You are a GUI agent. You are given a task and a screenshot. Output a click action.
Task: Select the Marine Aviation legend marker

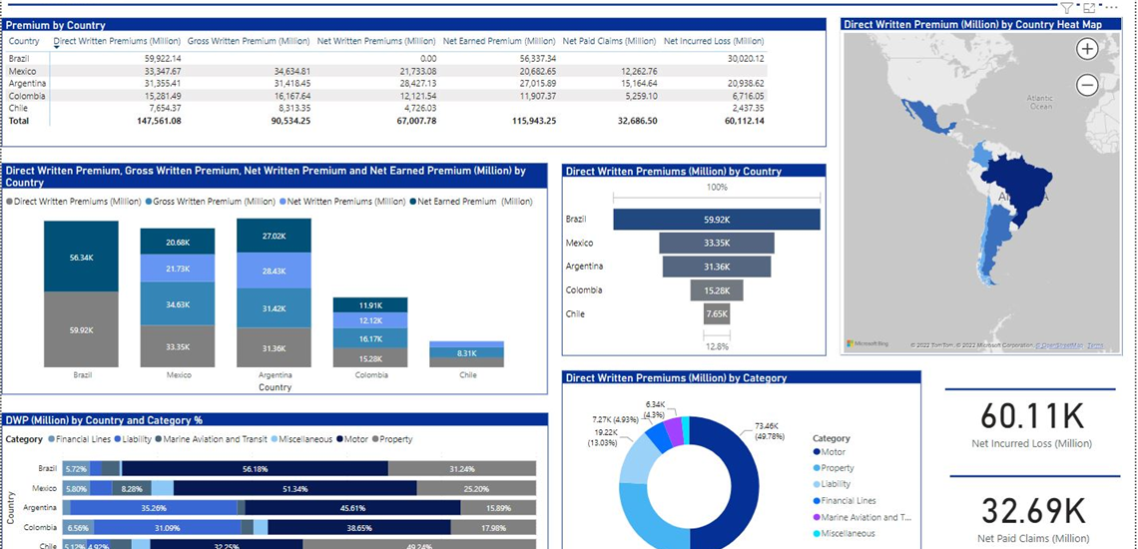[x=816, y=517]
